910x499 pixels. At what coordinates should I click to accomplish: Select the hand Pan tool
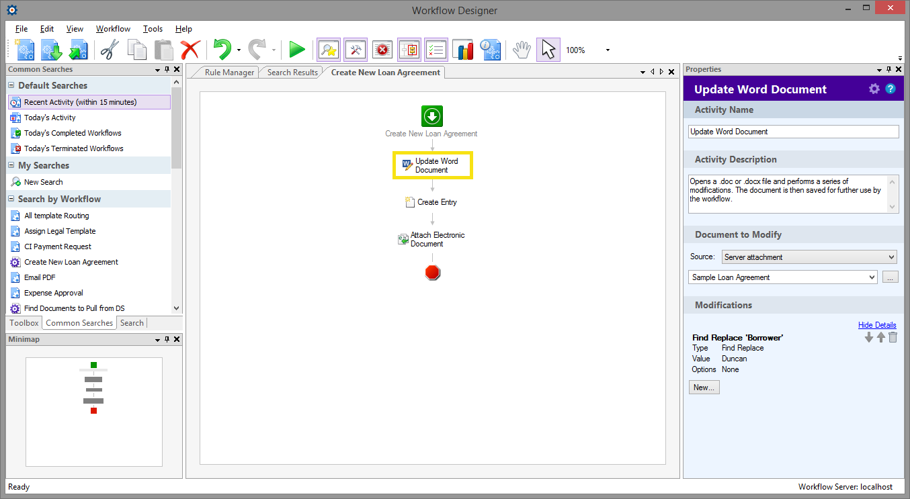[522, 50]
